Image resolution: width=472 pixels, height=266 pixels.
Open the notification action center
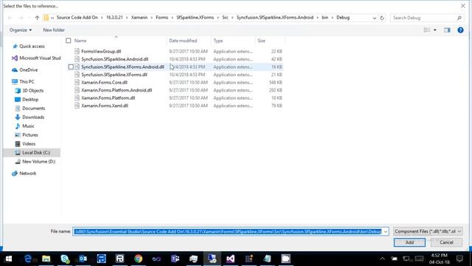[x=459, y=259]
